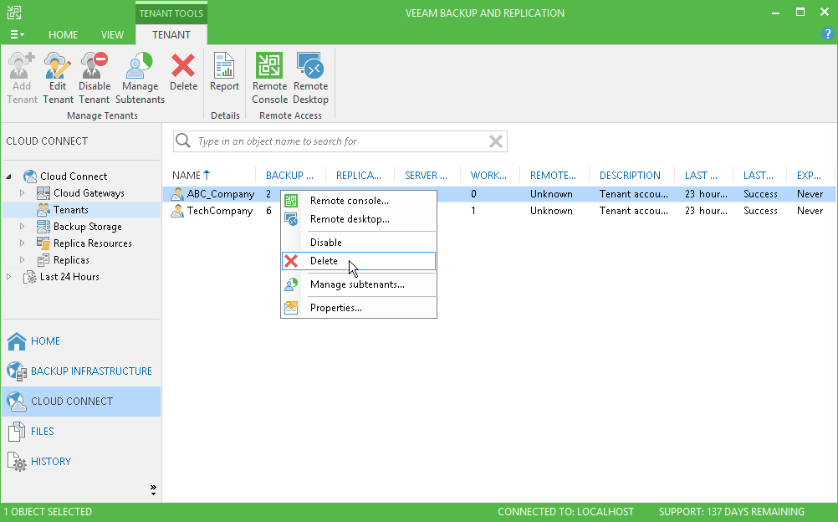Sort by the BACKUP column header

pyautogui.click(x=289, y=175)
